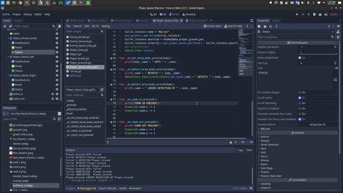Viewport: 343px width, 193px height.
Task: Switch to the 2D workspace
Action: tap(153, 14)
